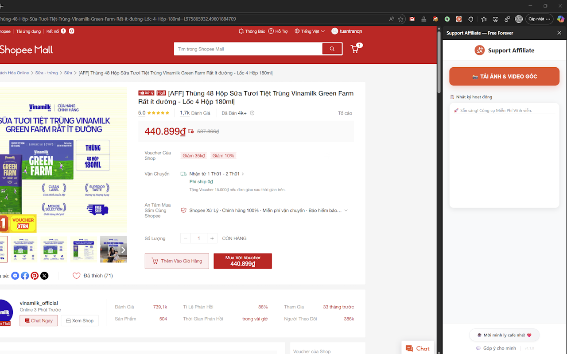Select the Giảm 10% shop voucher
This screenshot has height=354, width=567.
click(223, 156)
